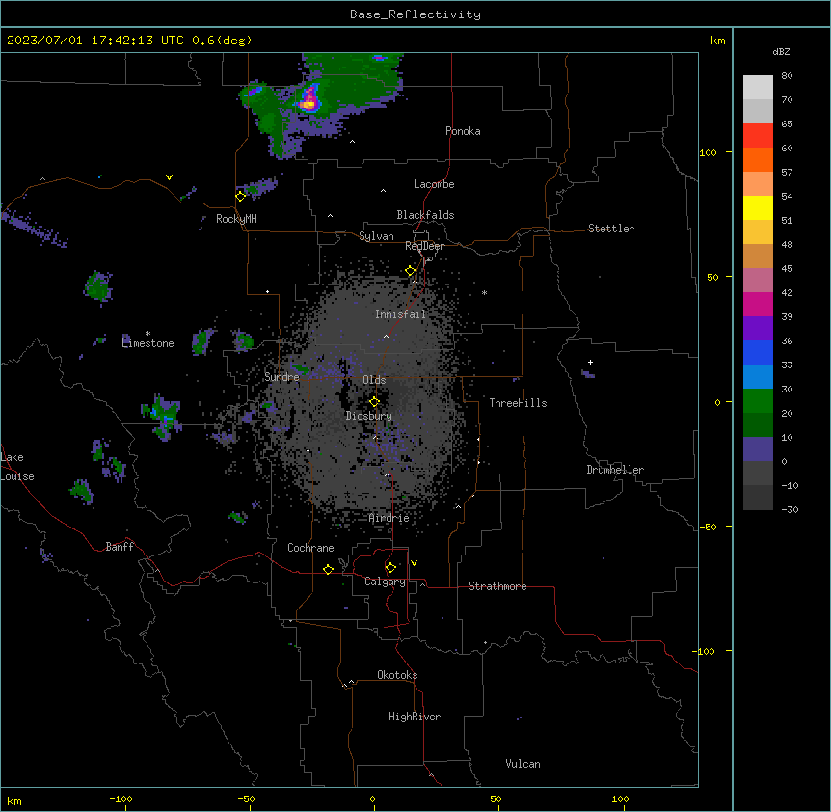Viewport: 831px width, 812px height.
Task: Click the ThreeHills label
Action: coord(518,403)
